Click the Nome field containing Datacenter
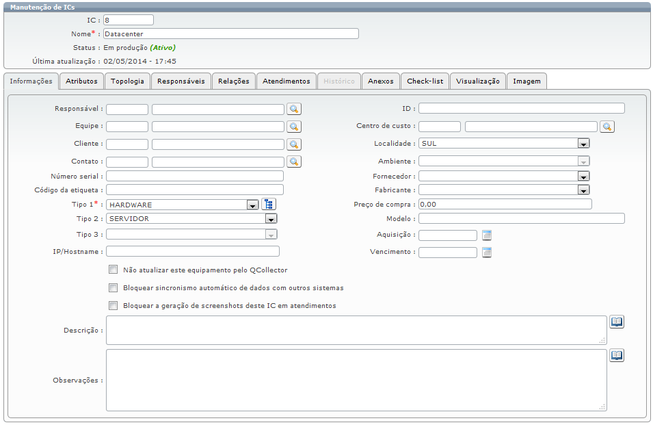The image size is (653, 425). click(x=230, y=34)
